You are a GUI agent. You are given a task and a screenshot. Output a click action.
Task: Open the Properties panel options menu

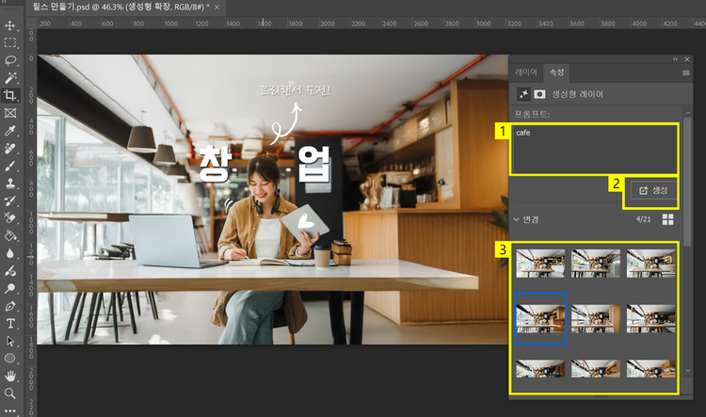click(686, 72)
